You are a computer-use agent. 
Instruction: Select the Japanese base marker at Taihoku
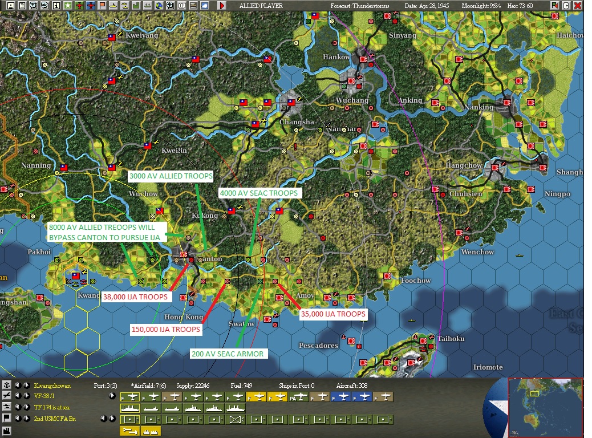click(423, 341)
